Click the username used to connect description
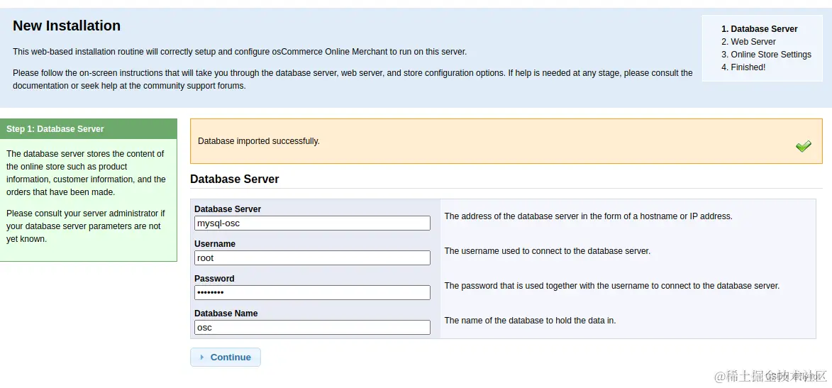 548,251
